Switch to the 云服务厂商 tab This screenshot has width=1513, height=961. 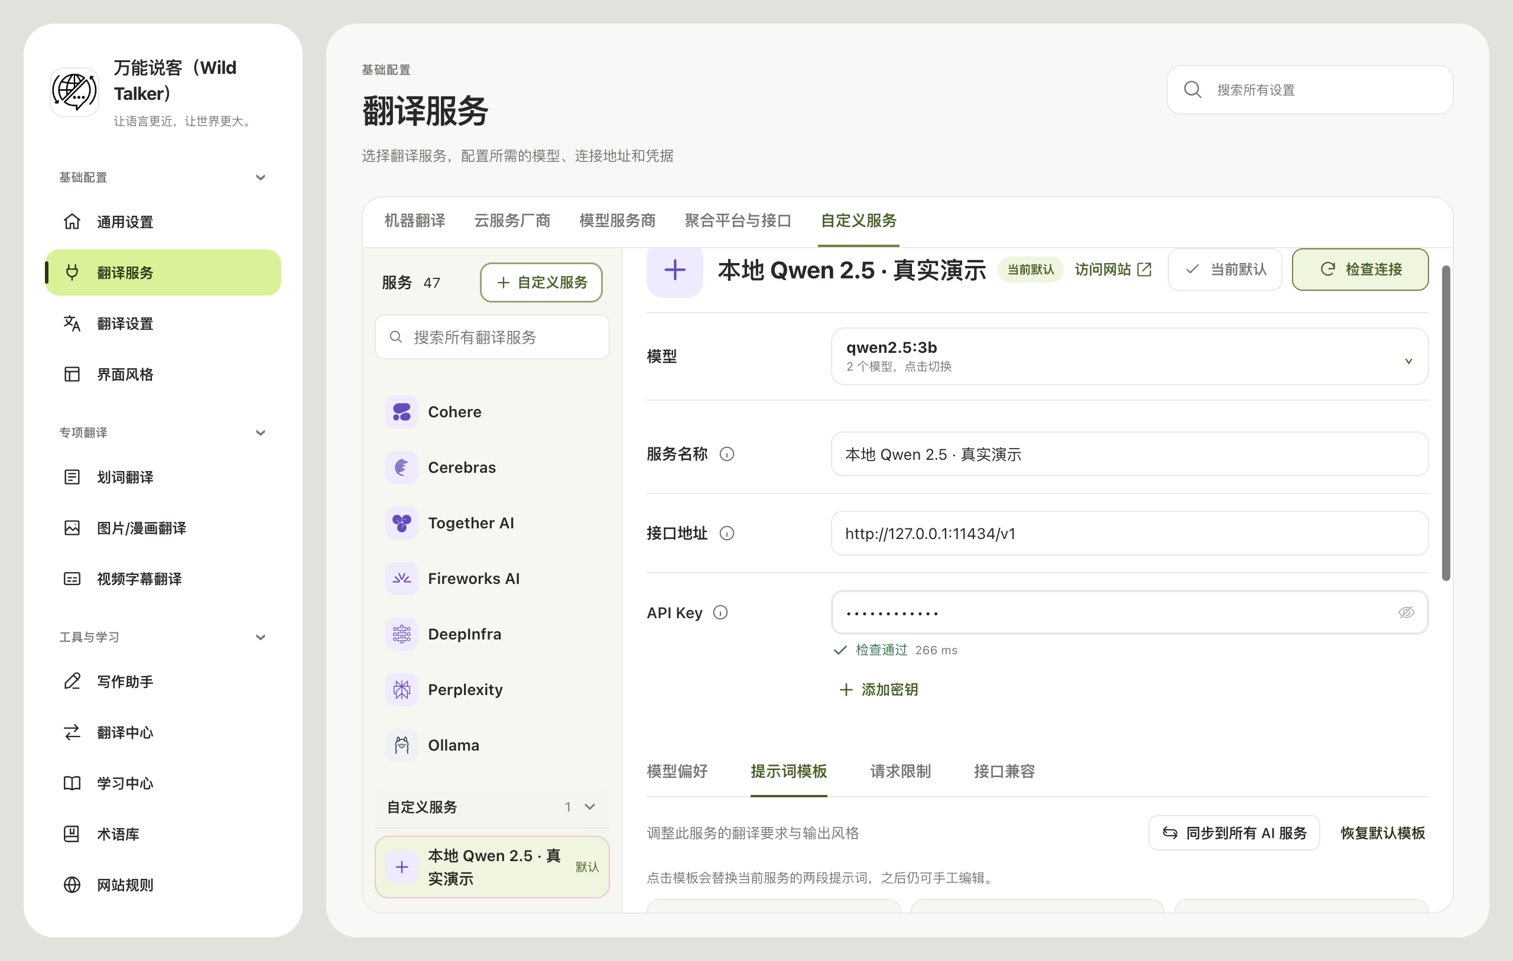(x=512, y=220)
